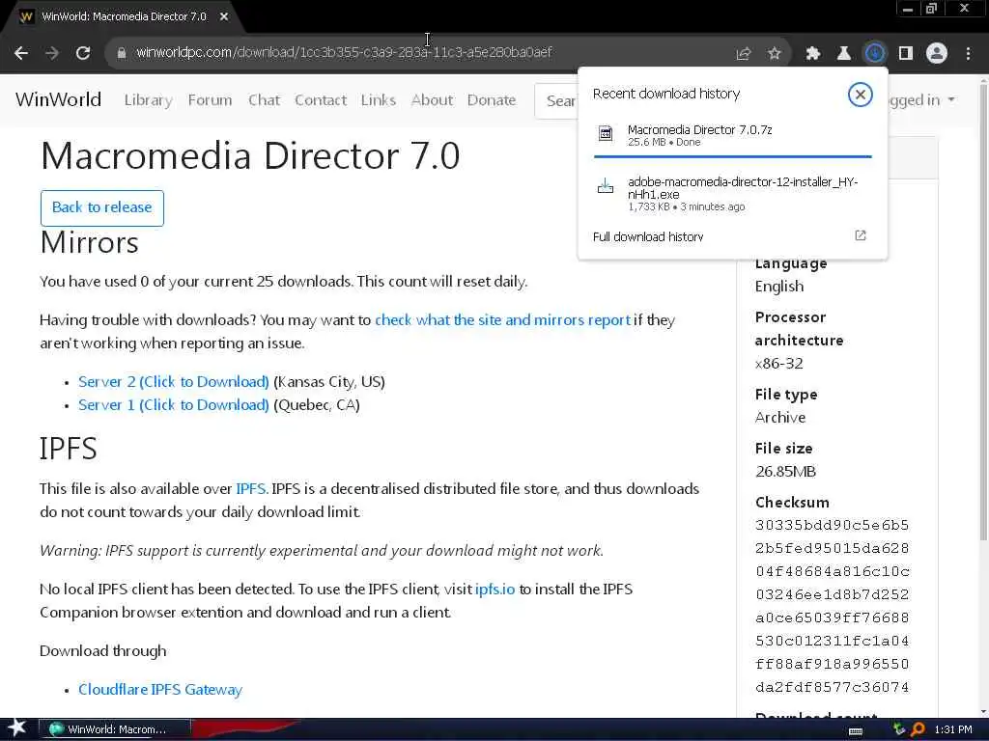Open the Forum menu item
The width and height of the screenshot is (989, 741).
[210, 100]
